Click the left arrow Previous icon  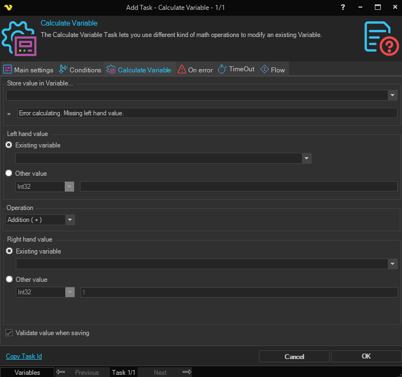[61, 372]
